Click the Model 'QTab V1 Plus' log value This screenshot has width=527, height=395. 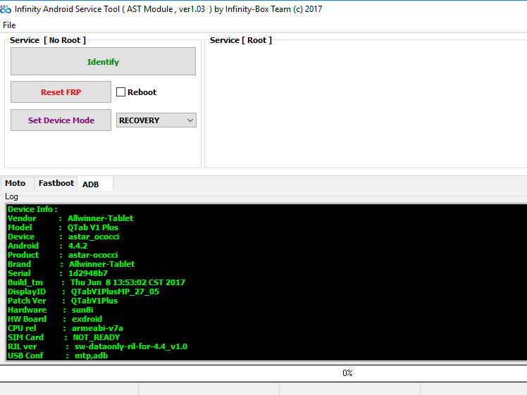pyautogui.click(x=93, y=227)
